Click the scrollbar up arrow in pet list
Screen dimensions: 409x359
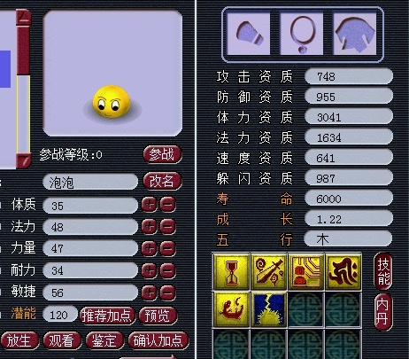click(23, 18)
